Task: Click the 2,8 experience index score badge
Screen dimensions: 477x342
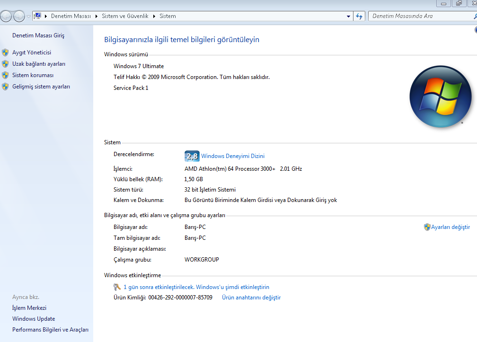Action: [x=192, y=156]
